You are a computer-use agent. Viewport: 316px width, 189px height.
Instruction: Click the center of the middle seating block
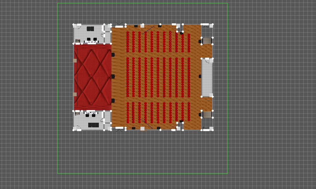pyautogui.click(x=158, y=77)
